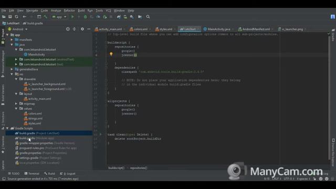Click the Make Project hammer icon

(x=46, y=17)
